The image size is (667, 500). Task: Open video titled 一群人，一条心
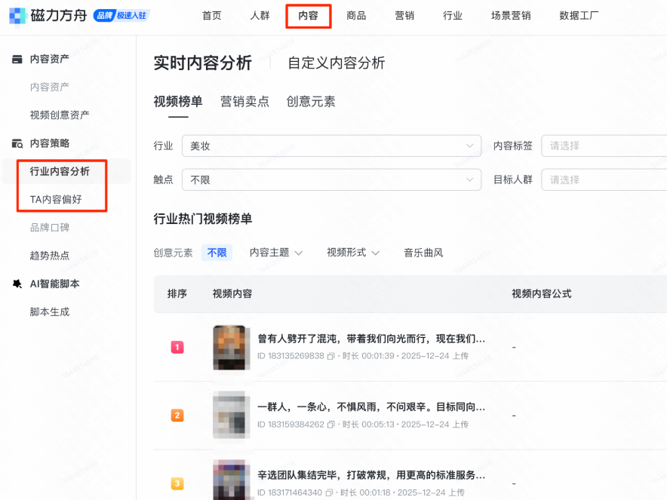(x=371, y=407)
